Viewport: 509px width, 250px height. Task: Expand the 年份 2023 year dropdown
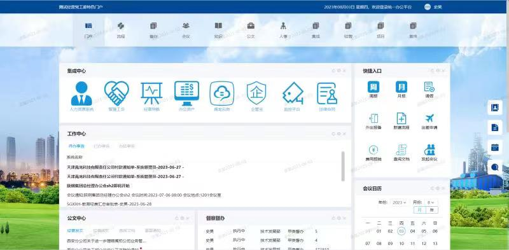(x=400, y=202)
